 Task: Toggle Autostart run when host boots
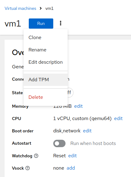(59, 143)
